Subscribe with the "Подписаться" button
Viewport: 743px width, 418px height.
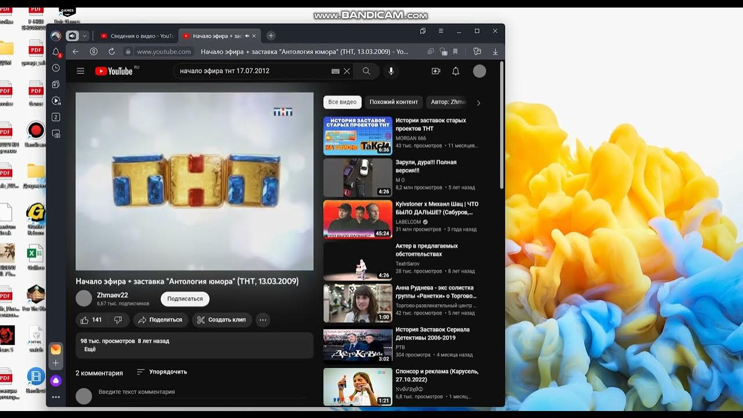pyautogui.click(x=185, y=299)
